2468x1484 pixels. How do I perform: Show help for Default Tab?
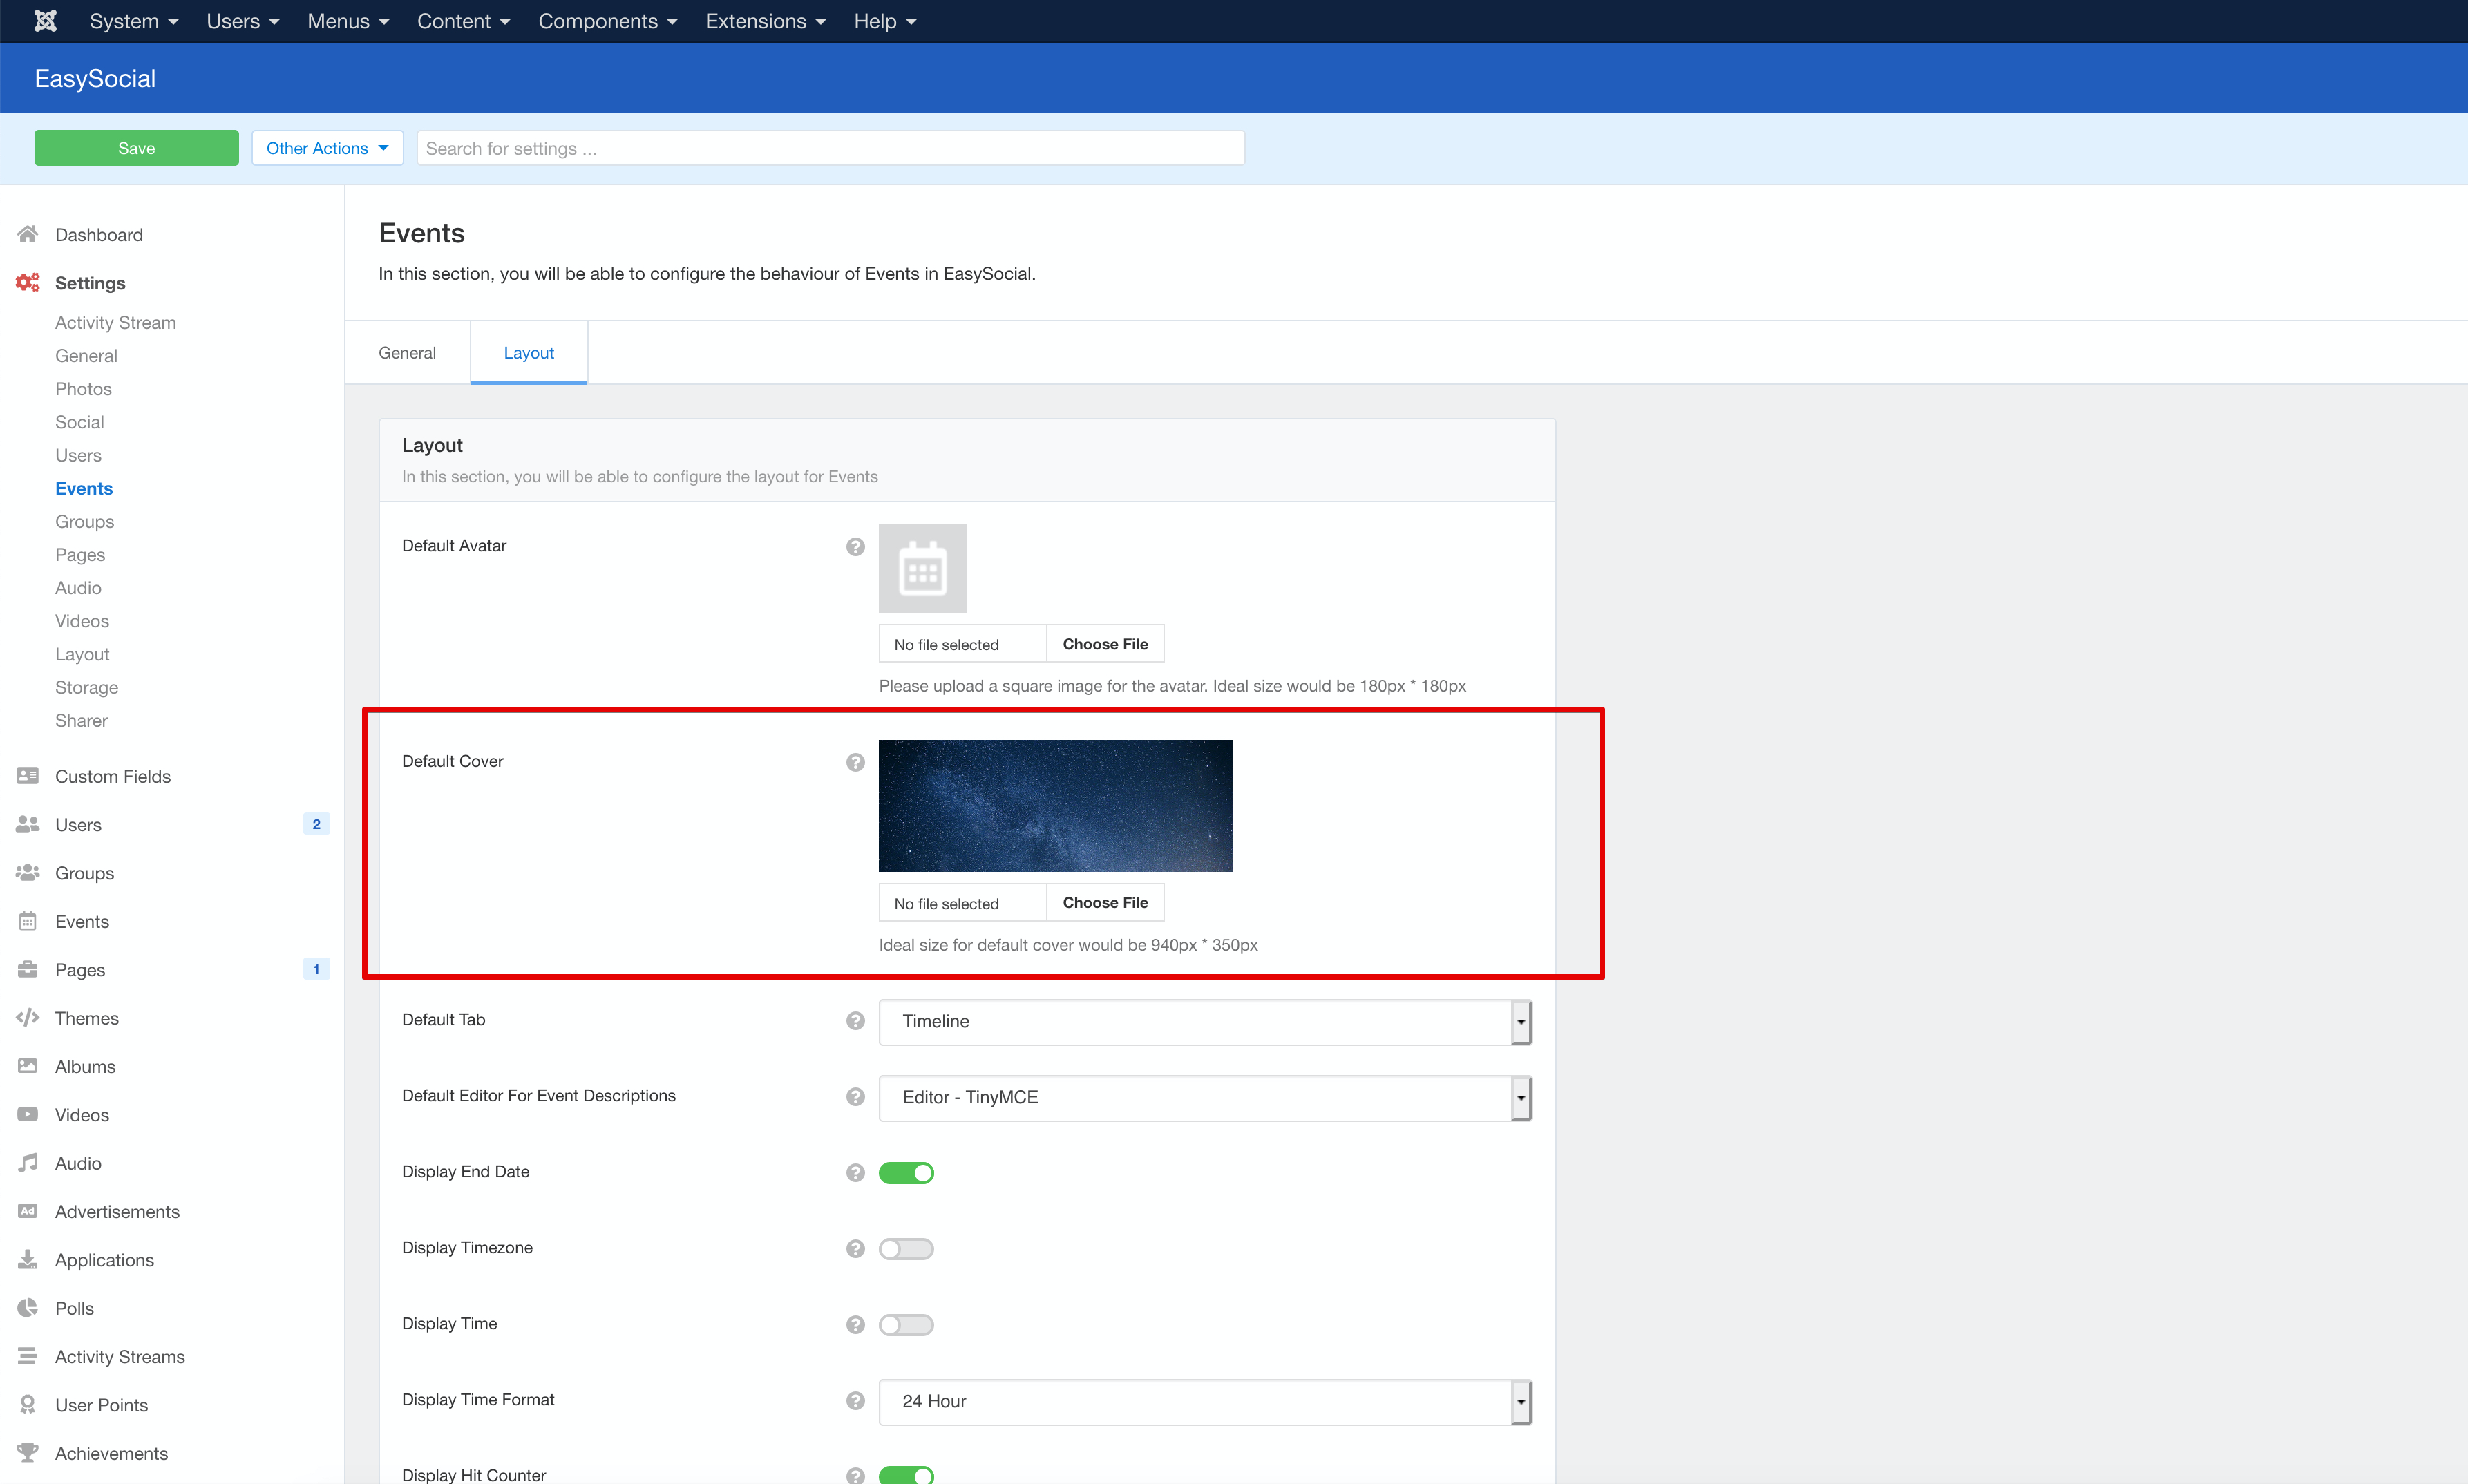pyautogui.click(x=855, y=1021)
